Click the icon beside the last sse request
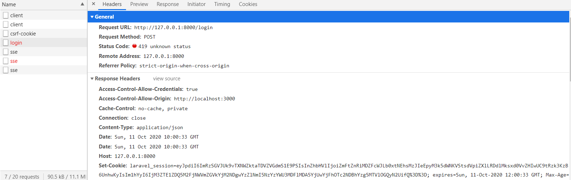This screenshot has height=180, width=571. (x=6, y=70)
